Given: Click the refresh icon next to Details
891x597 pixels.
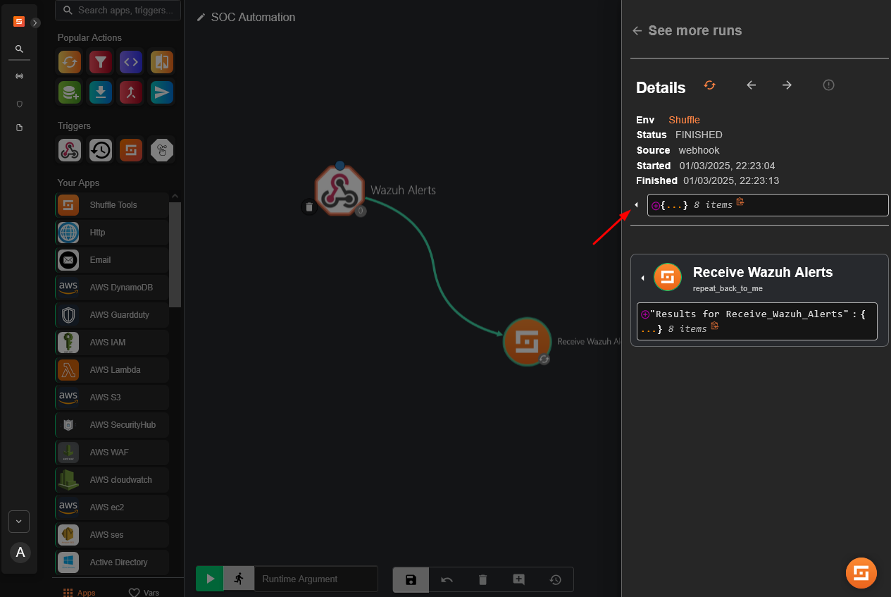Looking at the screenshot, I should coord(709,85).
